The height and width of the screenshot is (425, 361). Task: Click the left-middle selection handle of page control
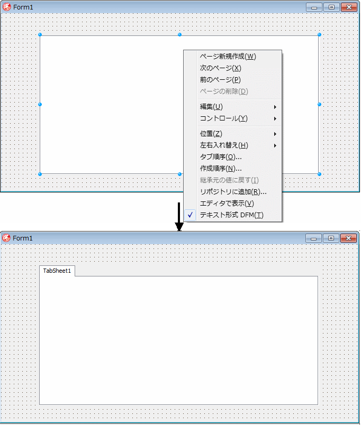click(x=40, y=104)
